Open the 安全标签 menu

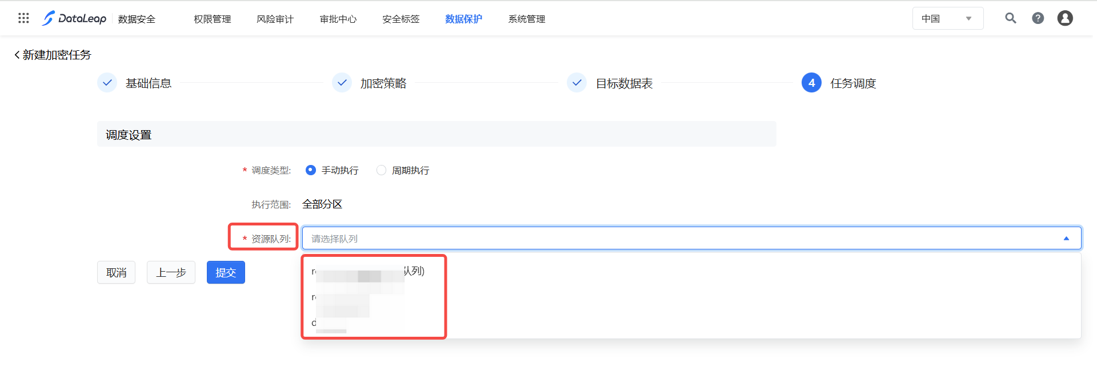(x=401, y=19)
